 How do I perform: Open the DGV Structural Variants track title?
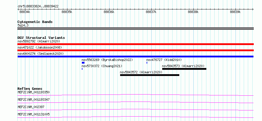click(x=41, y=38)
